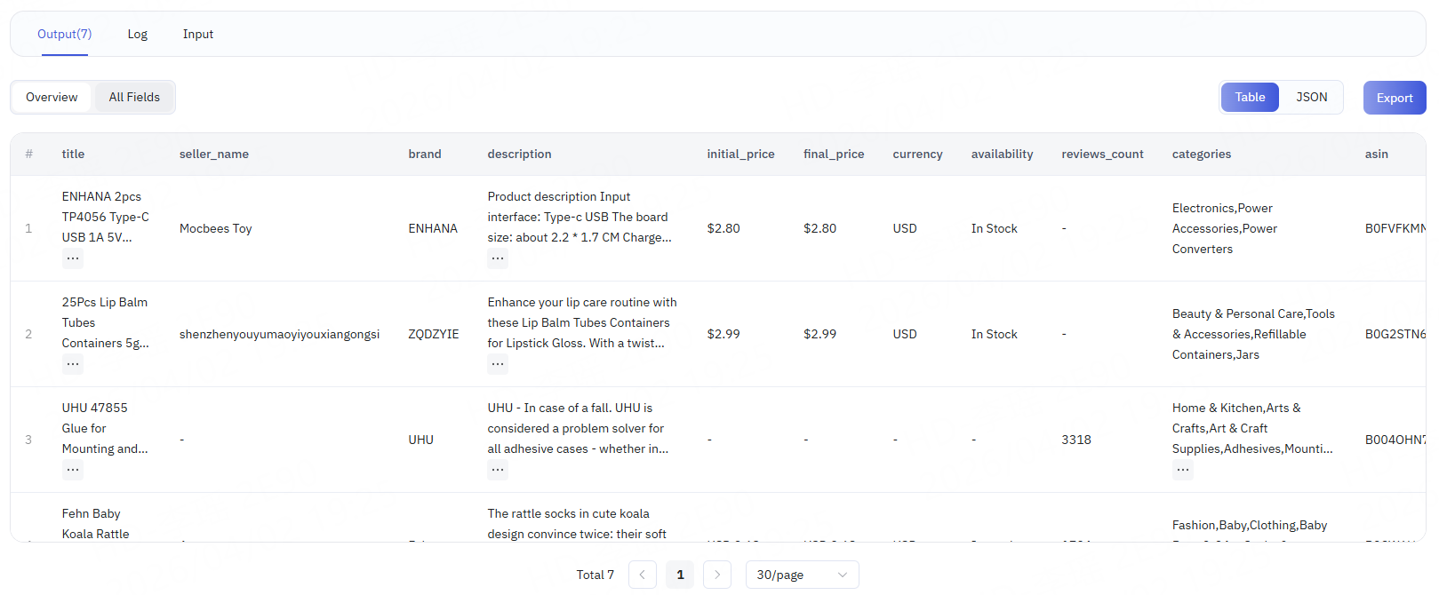Screen dimensions: 1439x595
Task: Expand the ENHANA 2pcs title ellipsis
Action: [73, 258]
